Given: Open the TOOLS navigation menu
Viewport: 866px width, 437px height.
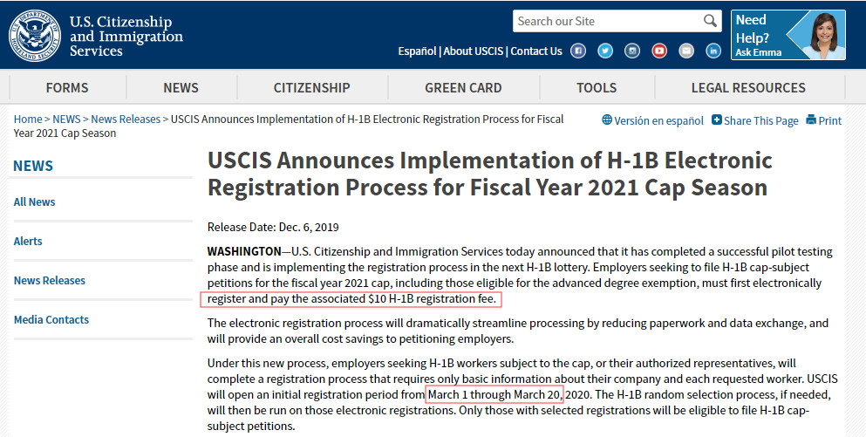Looking at the screenshot, I should click(x=597, y=87).
